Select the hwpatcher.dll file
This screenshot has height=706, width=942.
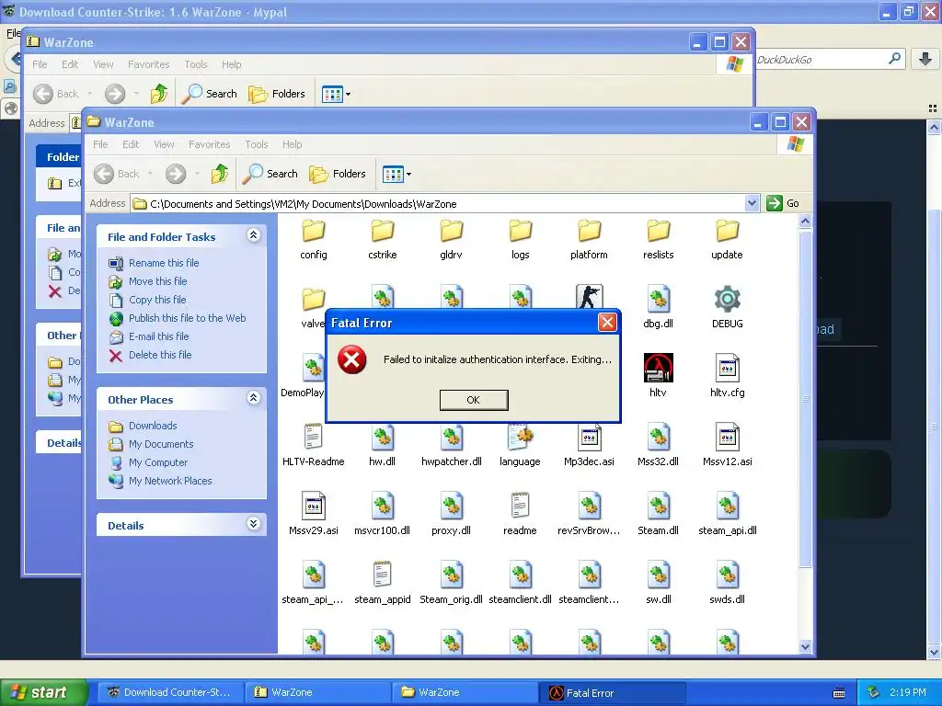pos(451,445)
